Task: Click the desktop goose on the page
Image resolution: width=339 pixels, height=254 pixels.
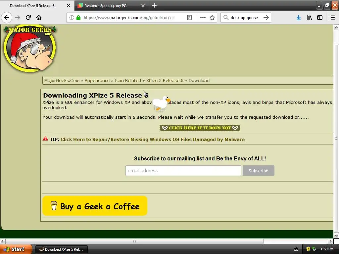Action: [x=161, y=104]
